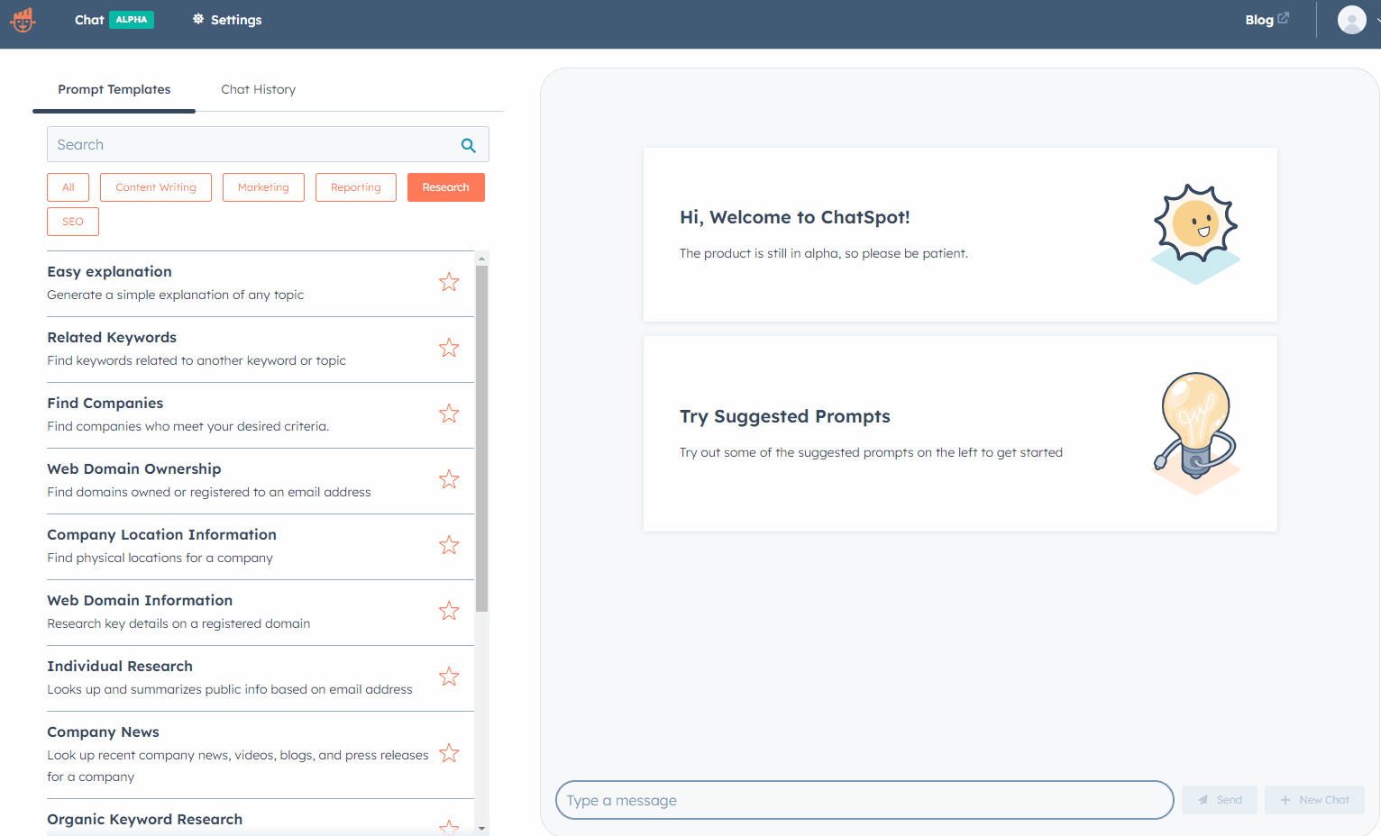Open Related Keywords template

point(261,350)
